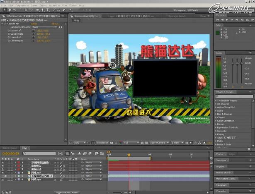Click Reset on Corner Pin effect
255x194 pixels.
(34, 24)
